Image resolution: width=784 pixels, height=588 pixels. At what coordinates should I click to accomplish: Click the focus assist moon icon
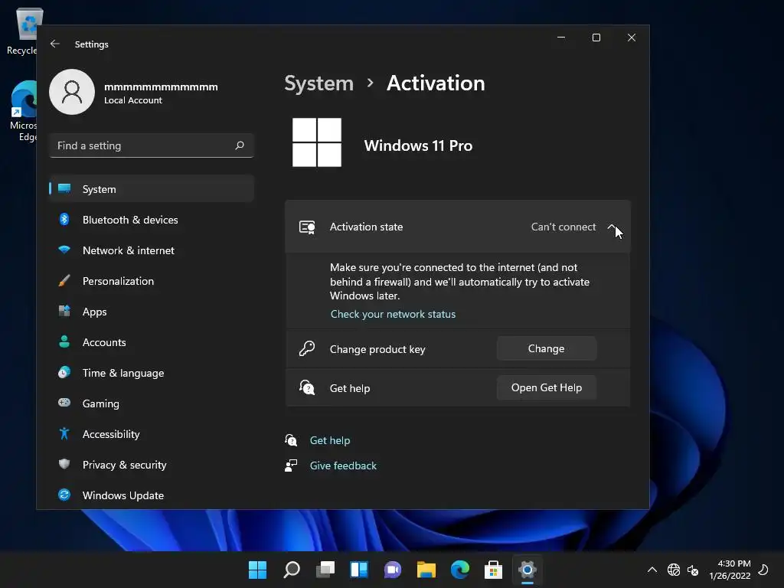763,570
